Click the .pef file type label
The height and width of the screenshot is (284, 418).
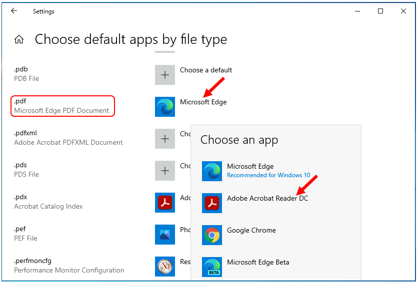tap(20, 229)
